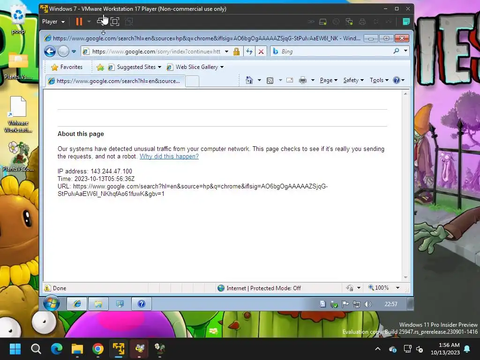Print the page with the printer icon
The height and width of the screenshot is (360, 480).
tap(303, 80)
